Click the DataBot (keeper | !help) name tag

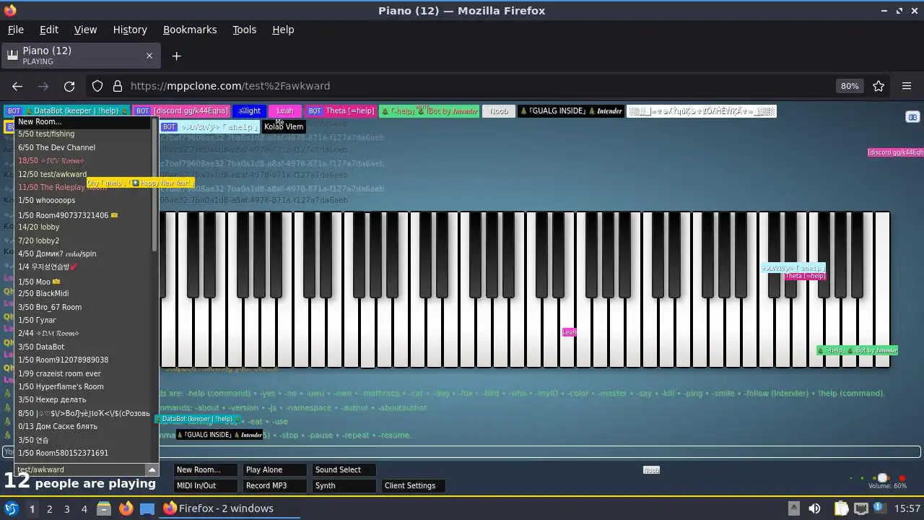(x=67, y=110)
